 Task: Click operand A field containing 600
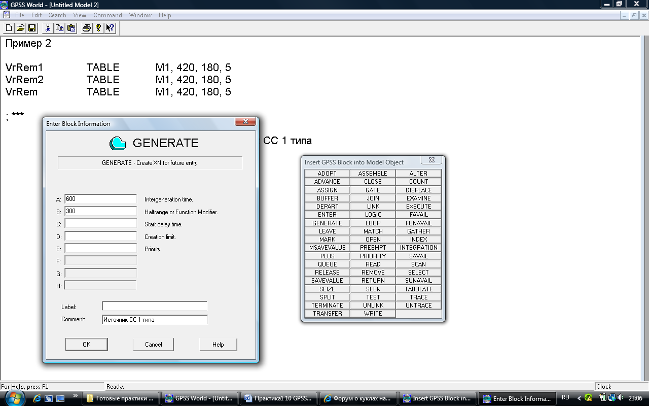pyautogui.click(x=101, y=199)
